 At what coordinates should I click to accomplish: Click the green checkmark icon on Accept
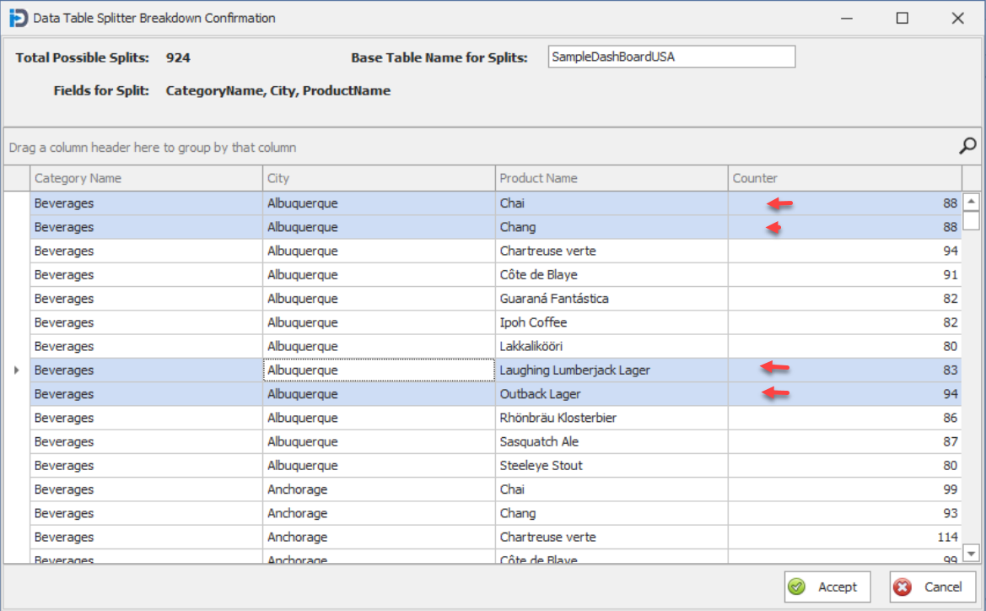pos(796,587)
